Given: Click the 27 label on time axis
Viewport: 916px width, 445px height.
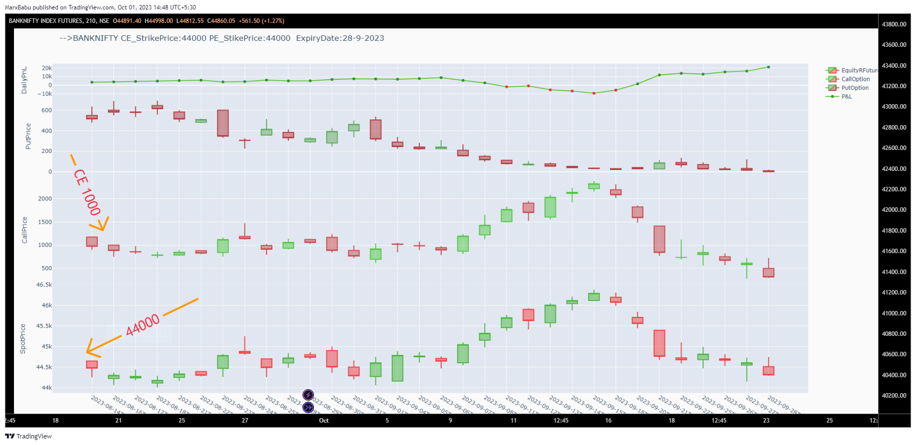Looking at the screenshot, I should (x=245, y=421).
